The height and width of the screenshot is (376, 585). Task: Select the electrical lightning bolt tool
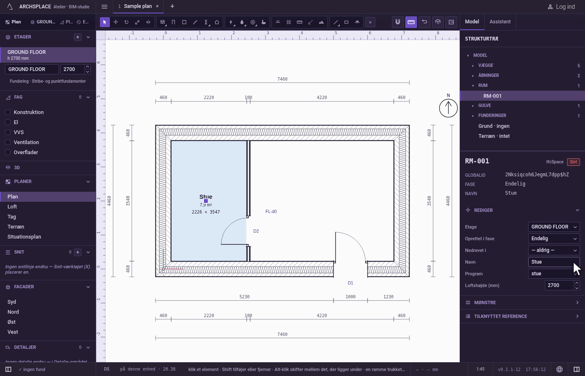point(231,22)
